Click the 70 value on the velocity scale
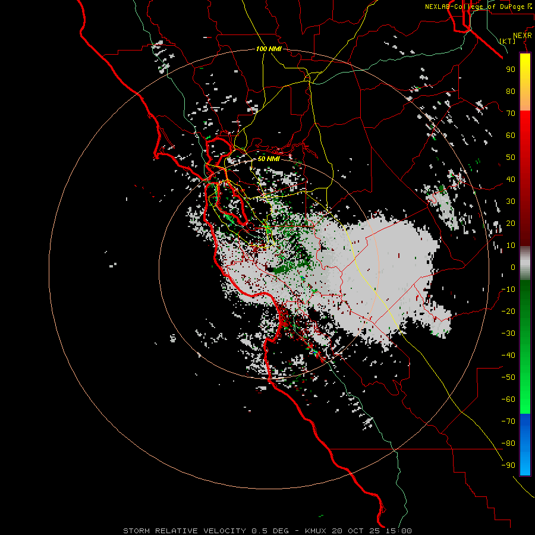 [511, 114]
